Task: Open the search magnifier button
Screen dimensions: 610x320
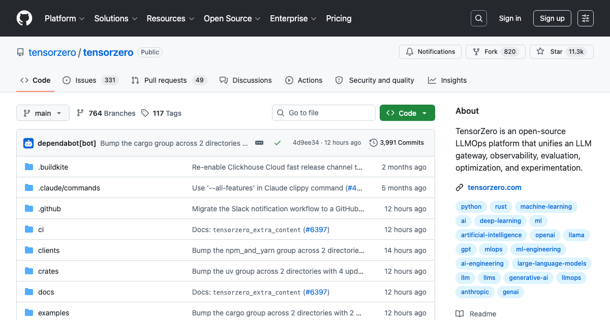Action: click(478, 18)
